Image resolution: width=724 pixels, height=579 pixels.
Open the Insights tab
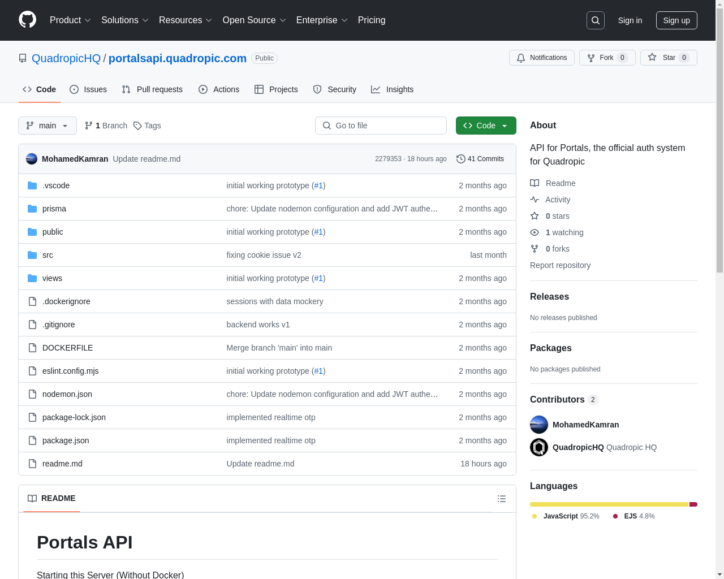[393, 89]
